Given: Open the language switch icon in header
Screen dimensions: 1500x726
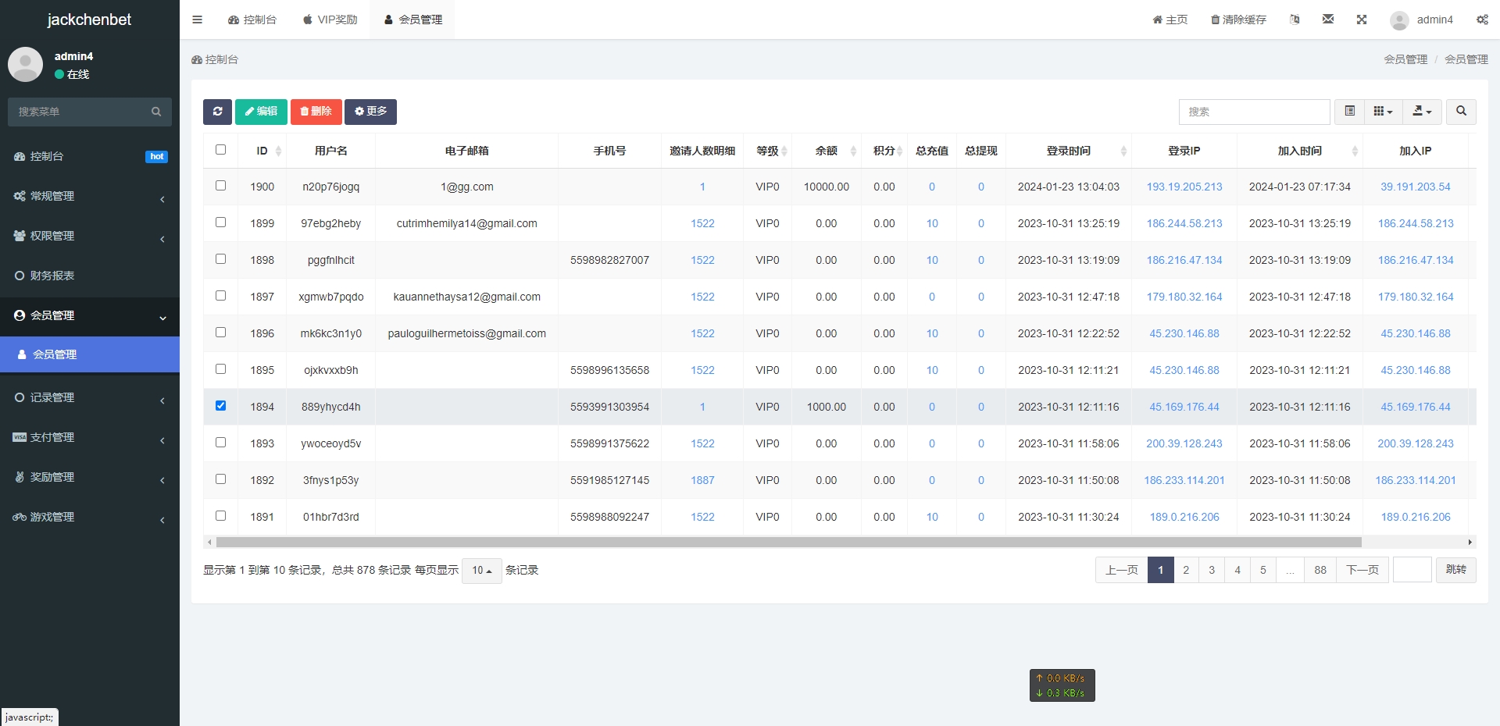Looking at the screenshot, I should tap(1295, 20).
